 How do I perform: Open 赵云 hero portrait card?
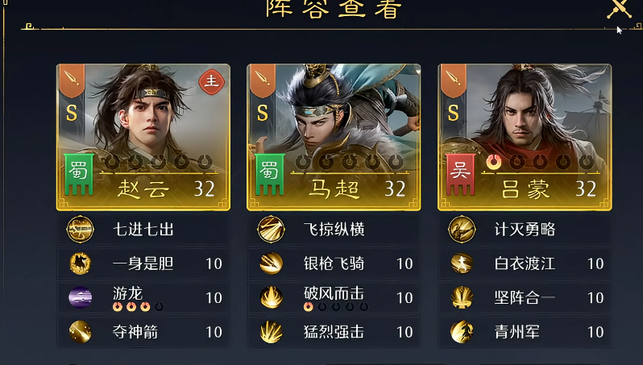[x=143, y=138]
